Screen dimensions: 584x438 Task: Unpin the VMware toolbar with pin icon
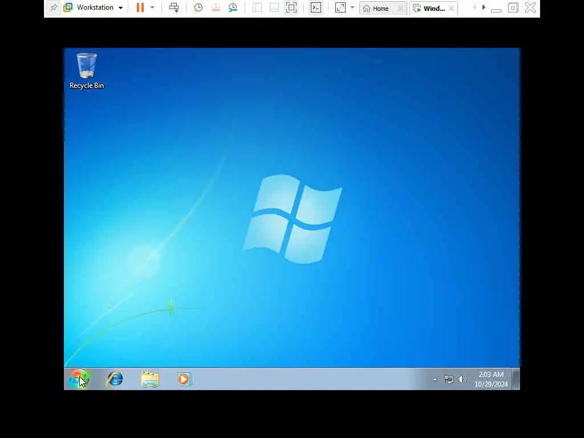(x=54, y=8)
